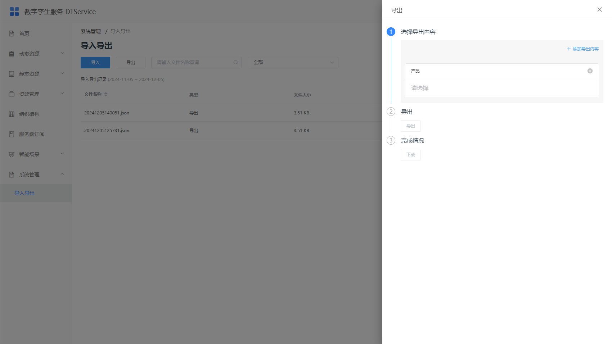Open the 全部 type filter dropdown

(x=293, y=62)
